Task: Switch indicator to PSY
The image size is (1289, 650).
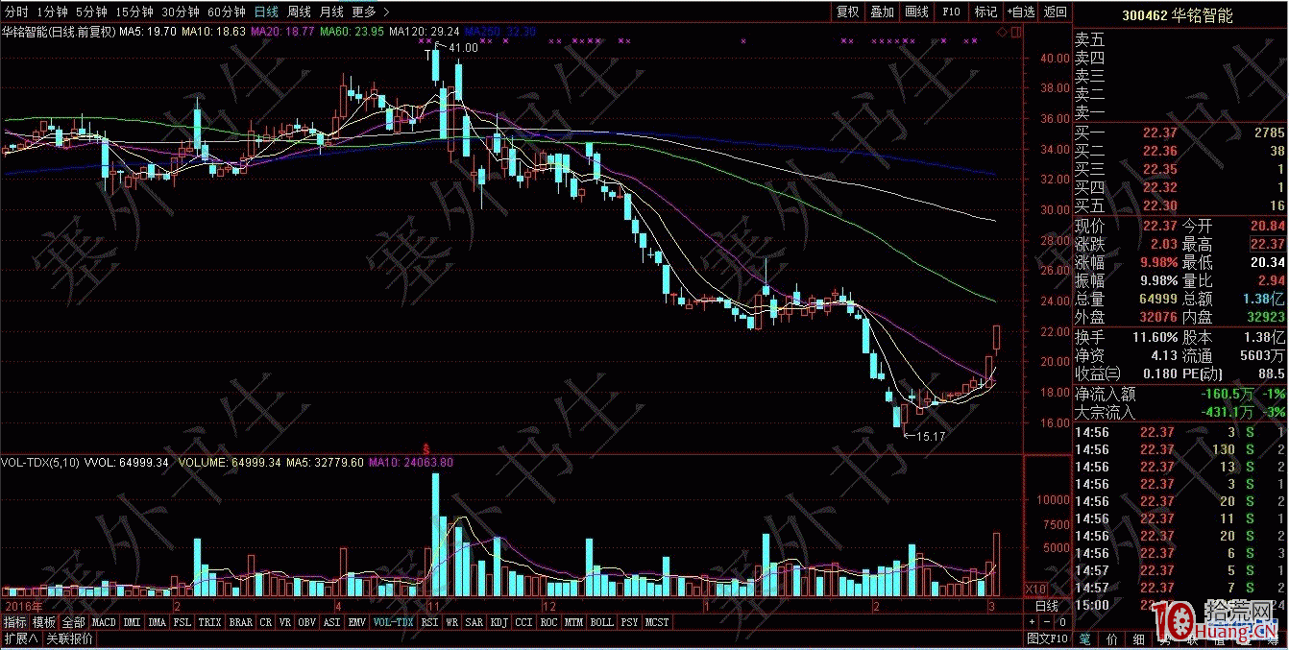Action: (630, 622)
